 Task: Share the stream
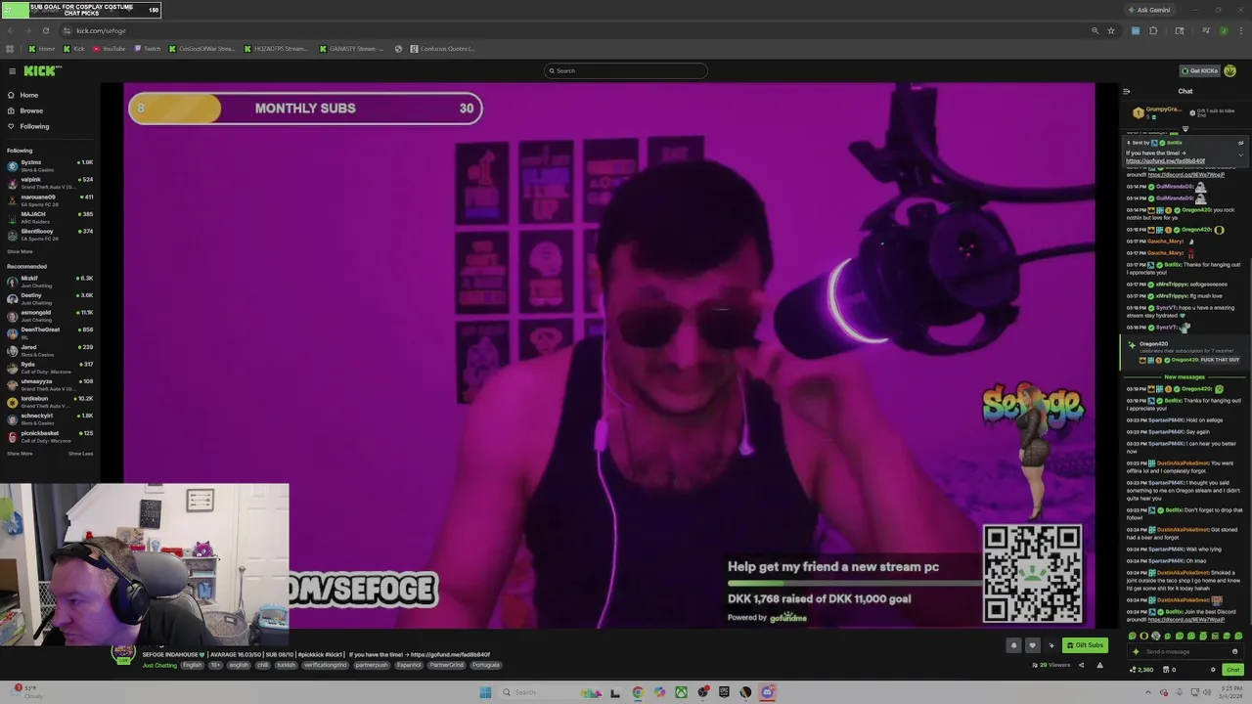pos(1081,665)
